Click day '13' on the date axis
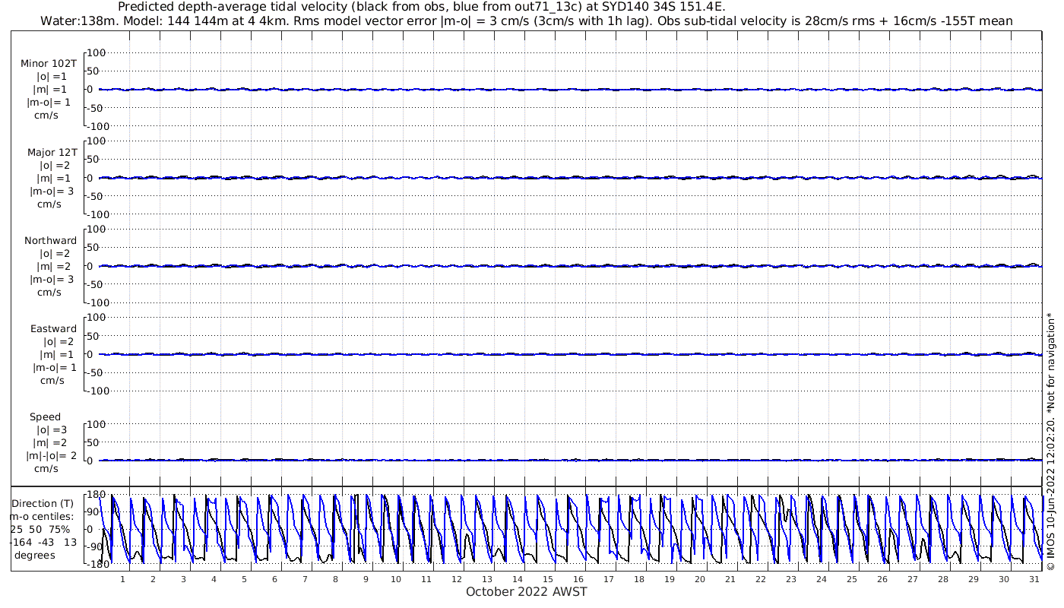Screen dimensions: 1064x608 point(487,579)
